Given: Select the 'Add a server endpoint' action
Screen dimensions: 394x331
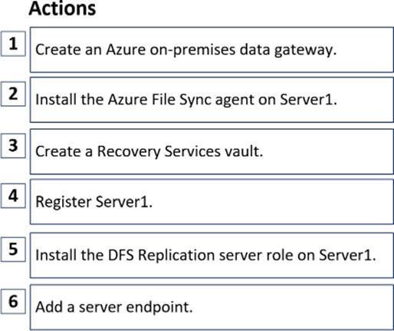Looking at the screenshot, I should 212,307.
